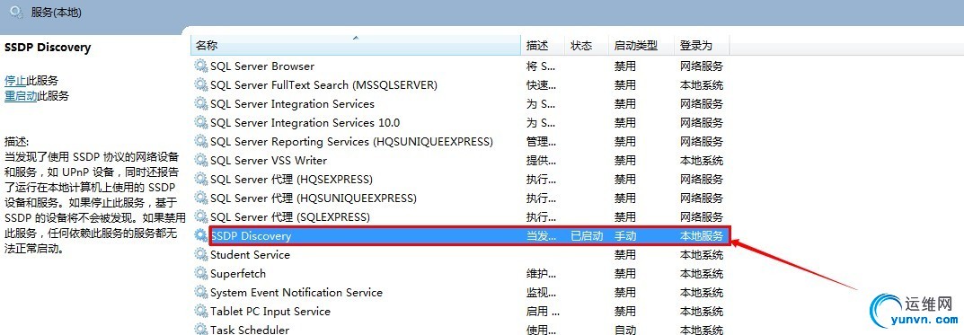Select SQL Server VSS Writer name
Viewport: 964px width, 335px height.
pos(269,161)
